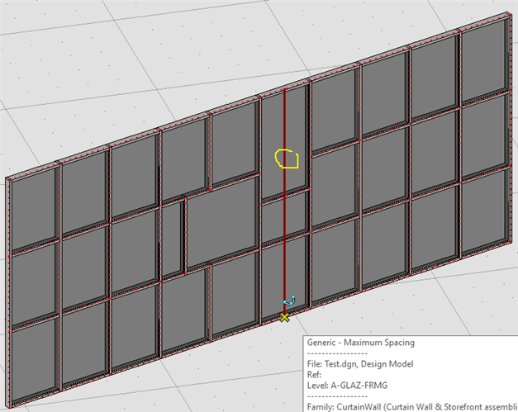The width and height of the screenshot is (518, 412).
Task: Click the 'Generic - Maximum Spacing' tooltip text
Action: tap(361, 343)
